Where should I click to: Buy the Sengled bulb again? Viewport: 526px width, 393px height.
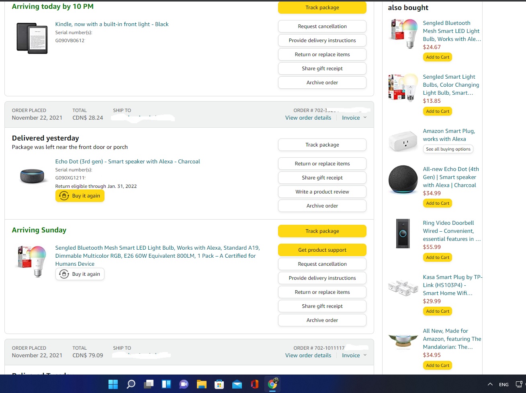coord(80,274)
